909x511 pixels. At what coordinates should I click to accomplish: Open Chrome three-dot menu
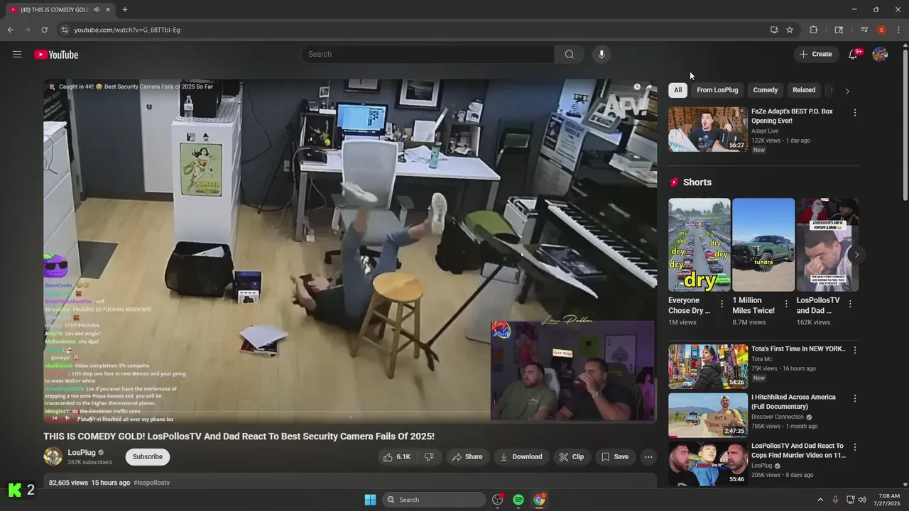point(899,30)
